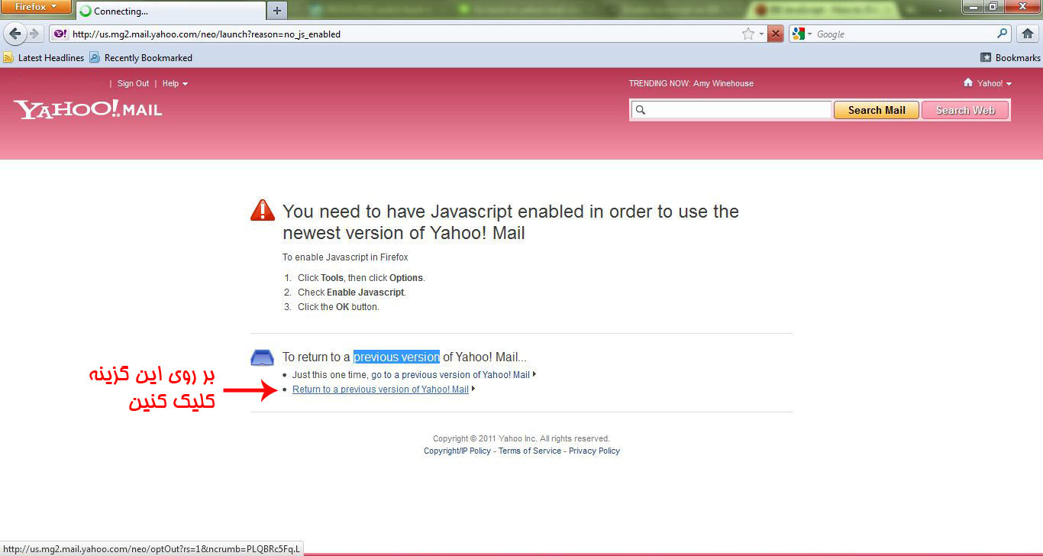Open trending topic Amy Winehouse

pyautogui.click(x=723, y=83)
